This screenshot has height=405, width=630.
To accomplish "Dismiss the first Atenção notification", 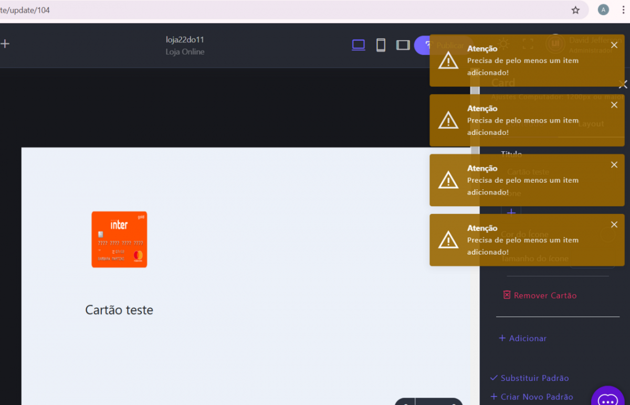I will [x=614, y=45].
